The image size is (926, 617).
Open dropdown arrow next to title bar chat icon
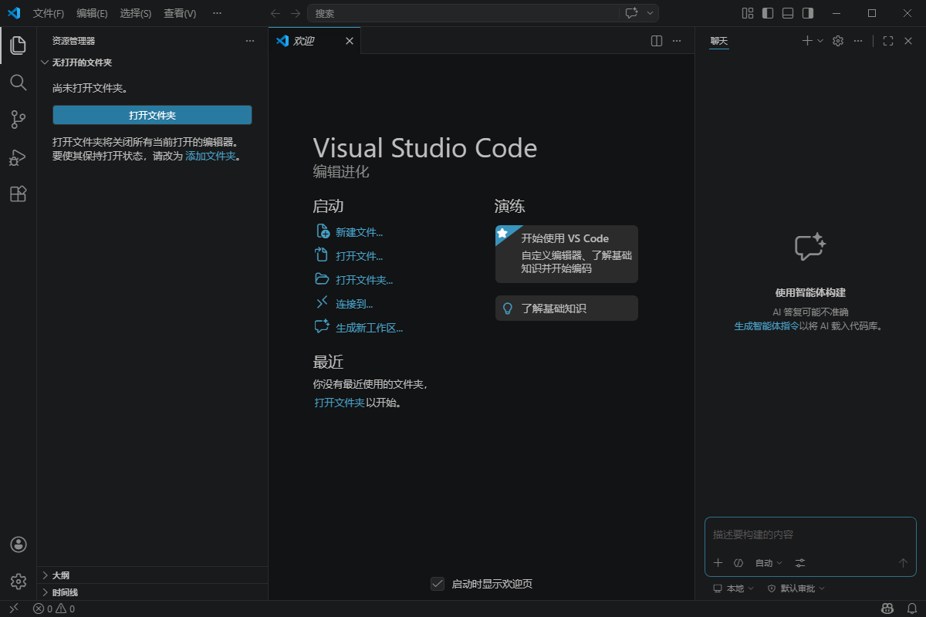651,13
